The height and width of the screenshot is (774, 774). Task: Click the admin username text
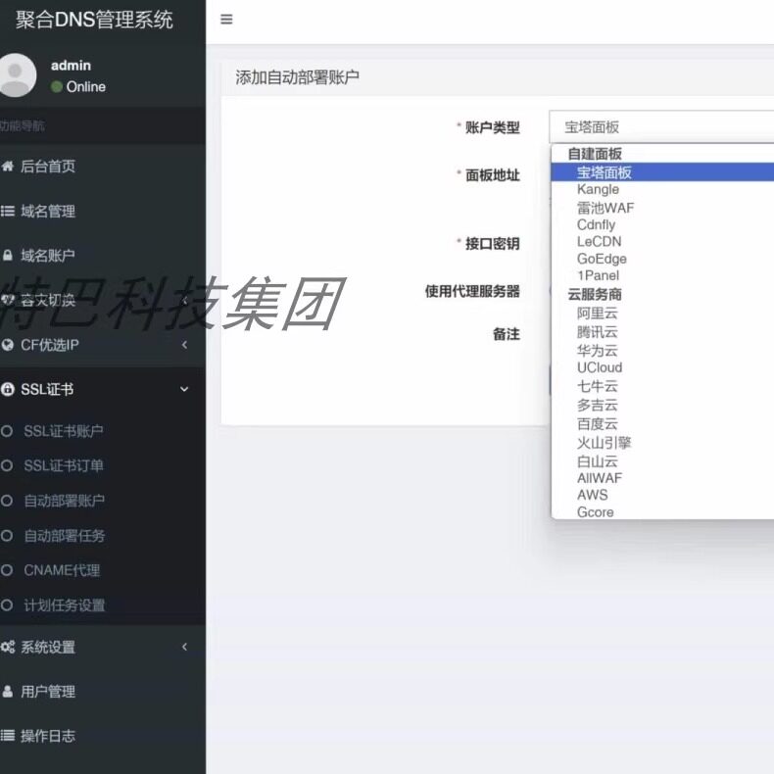pos(71,66)
